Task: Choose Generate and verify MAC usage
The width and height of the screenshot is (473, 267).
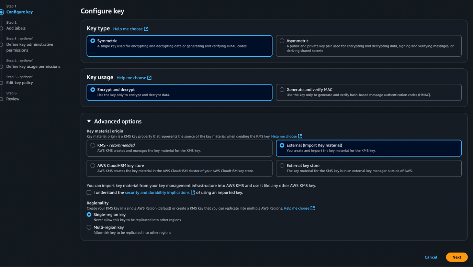Action: pos(282,90)
